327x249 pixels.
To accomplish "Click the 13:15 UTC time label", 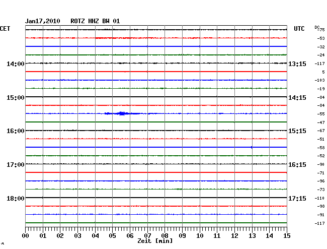I will (x=297, y=64).
